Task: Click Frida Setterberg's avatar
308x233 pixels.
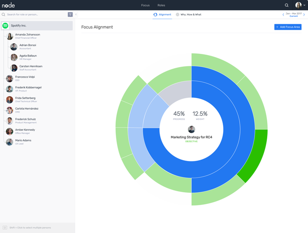Action: pos(10,100)
